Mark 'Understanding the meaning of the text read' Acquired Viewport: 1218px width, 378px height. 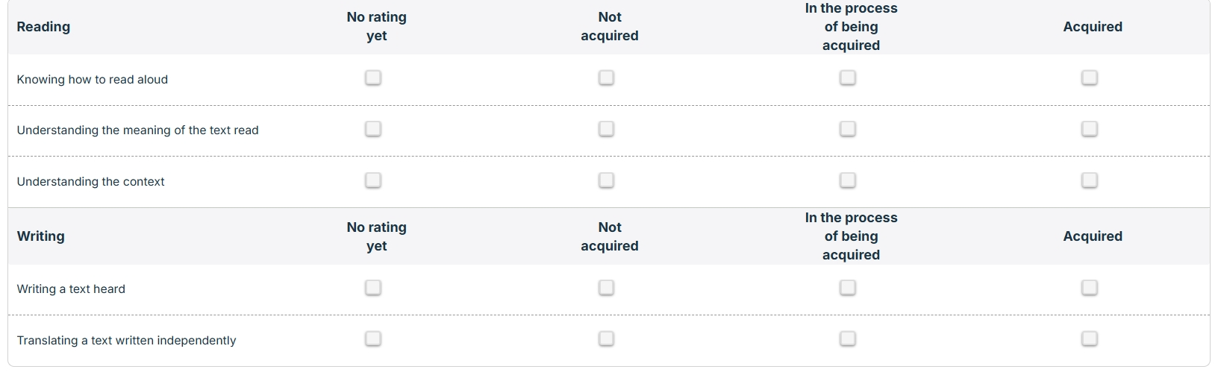click(x=1090, y=129)
